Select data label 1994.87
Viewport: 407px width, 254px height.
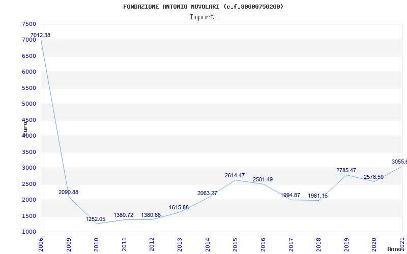(x=290, y=196)
